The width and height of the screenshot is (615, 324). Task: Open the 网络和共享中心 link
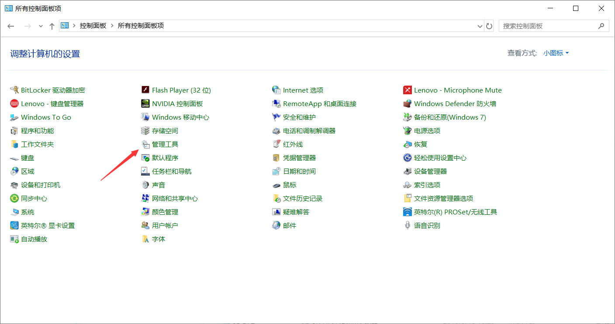click(x=175, y=198)
